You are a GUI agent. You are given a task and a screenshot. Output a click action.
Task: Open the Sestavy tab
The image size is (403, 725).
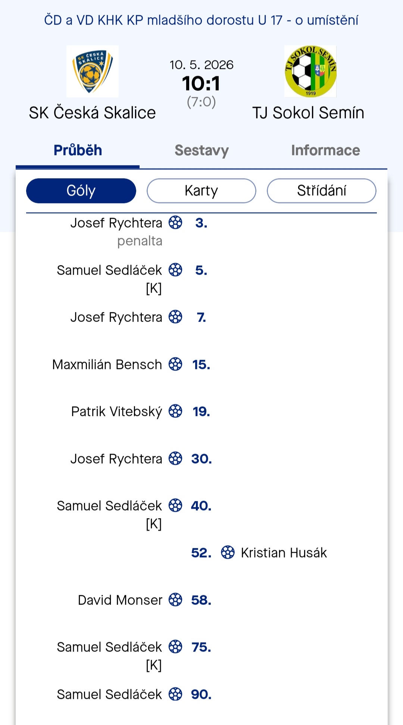[201, 150]
